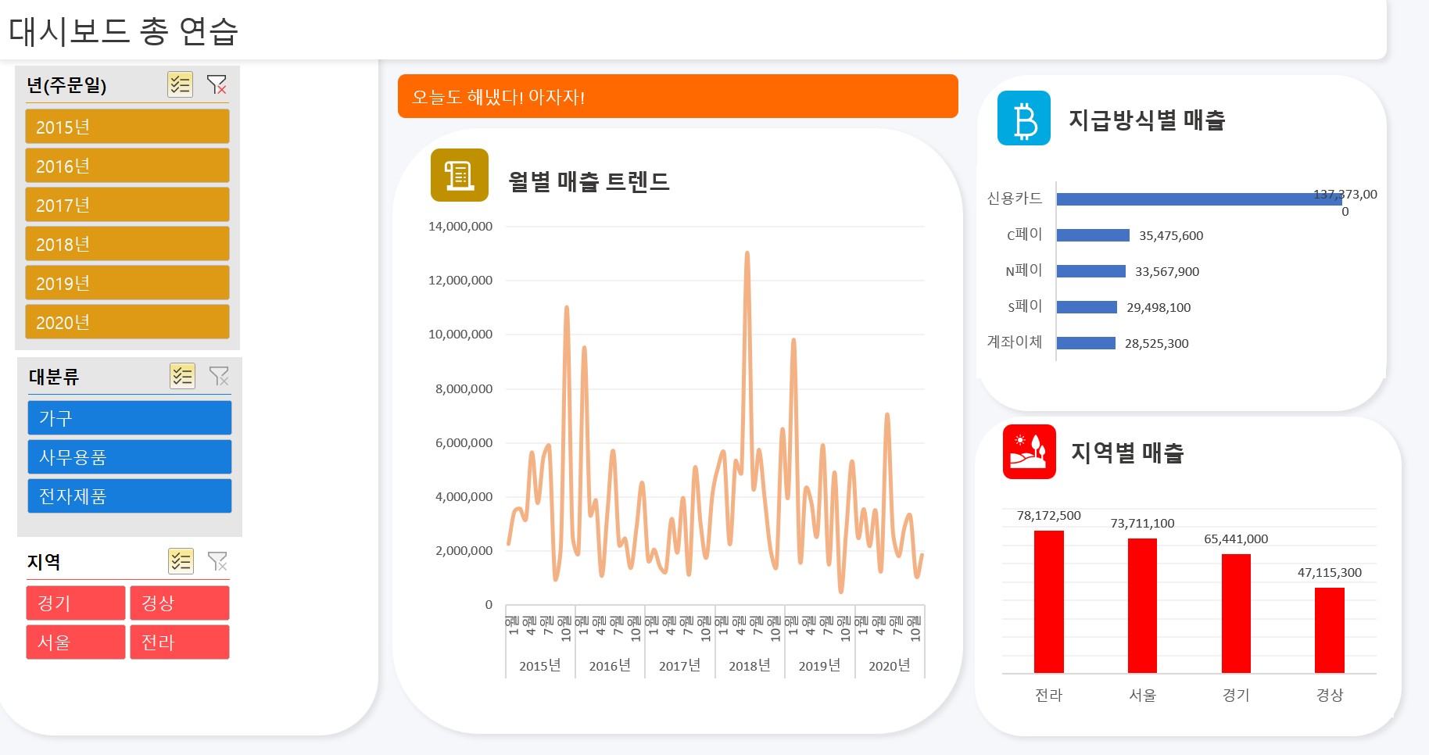The image size is (1429, 755).
Task: Open the multi-select icon on 대분류 slicer
Action: coord(182,377)
